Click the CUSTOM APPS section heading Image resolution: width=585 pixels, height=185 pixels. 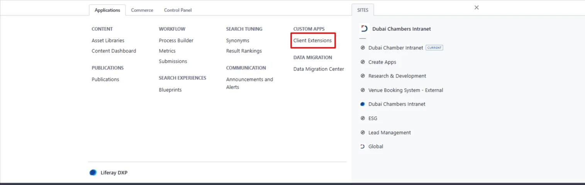pos(309,29)
